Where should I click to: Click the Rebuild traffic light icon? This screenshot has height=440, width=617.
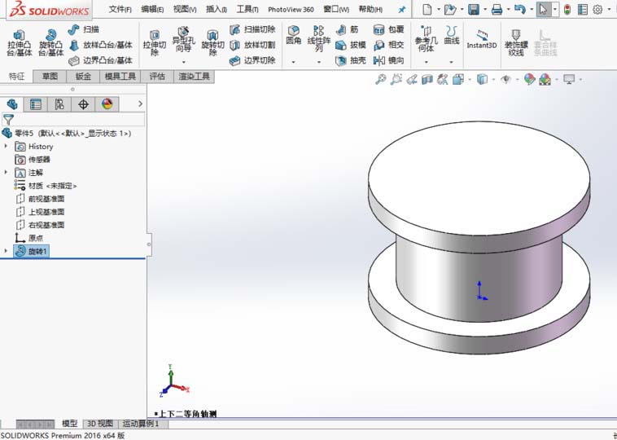567,10
